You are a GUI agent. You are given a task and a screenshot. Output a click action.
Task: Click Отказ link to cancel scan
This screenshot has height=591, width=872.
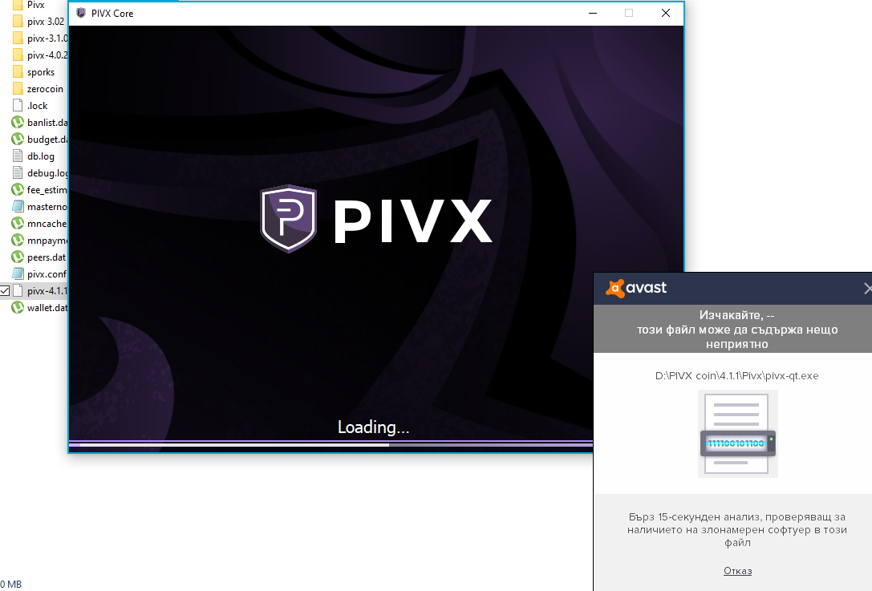coord(737,570)
